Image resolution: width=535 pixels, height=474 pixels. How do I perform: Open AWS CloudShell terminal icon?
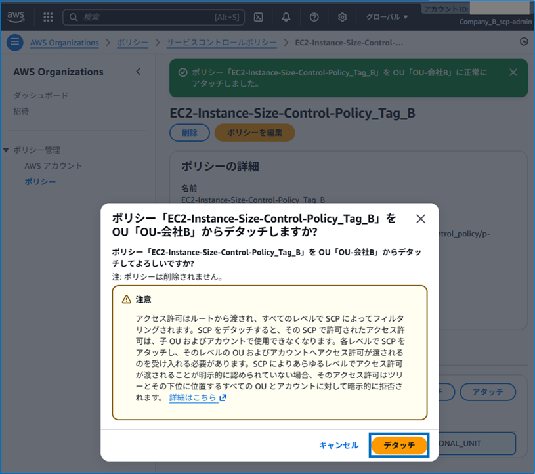[258, 18]
